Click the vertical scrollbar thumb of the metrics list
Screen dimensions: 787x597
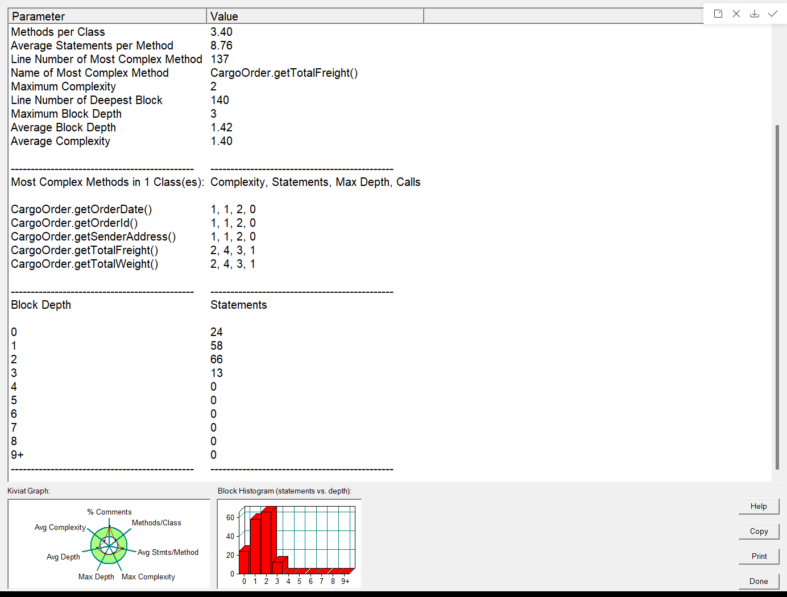click(777, 297)
